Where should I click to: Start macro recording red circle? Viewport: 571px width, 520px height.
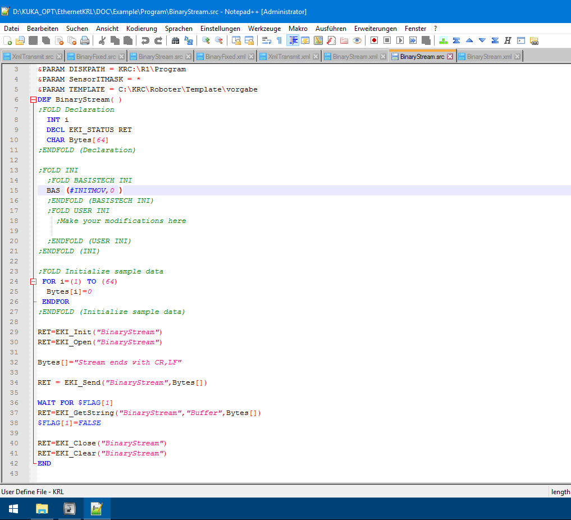pos(374,40)
